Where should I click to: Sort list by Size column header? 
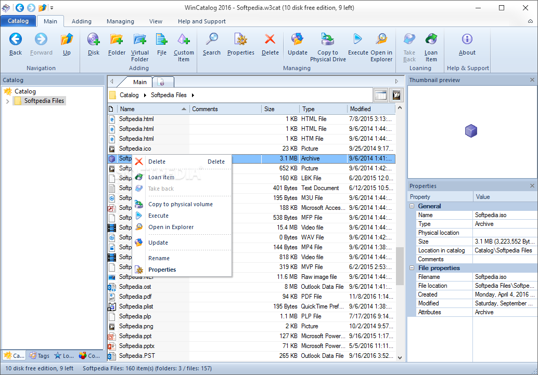click(280, 109)
